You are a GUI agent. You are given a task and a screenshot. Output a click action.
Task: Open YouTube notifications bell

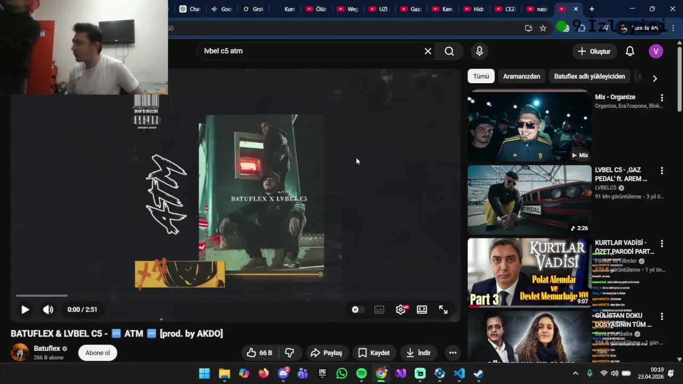coord(630,51)
